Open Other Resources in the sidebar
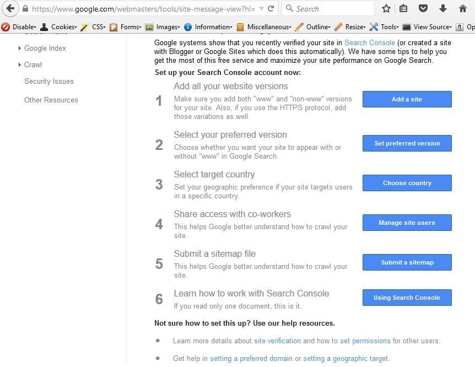475x367 pixels. [51, 100]
